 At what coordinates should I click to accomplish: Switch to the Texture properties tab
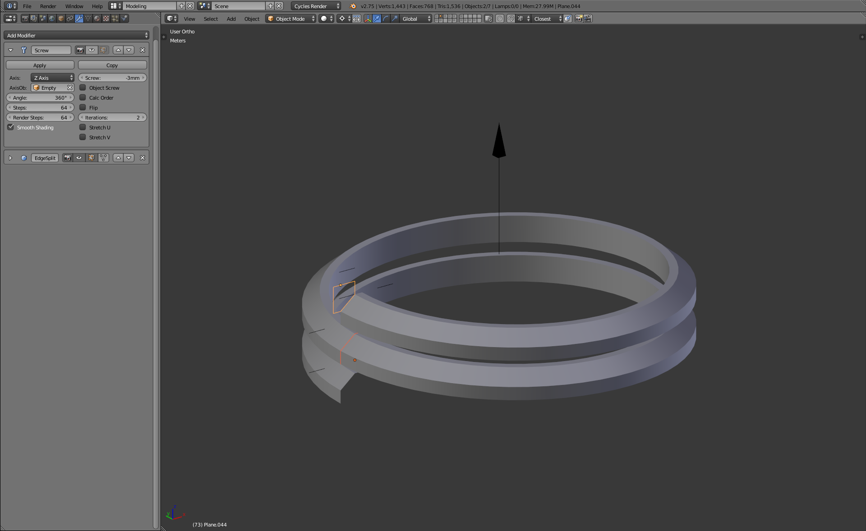[106, 18]
